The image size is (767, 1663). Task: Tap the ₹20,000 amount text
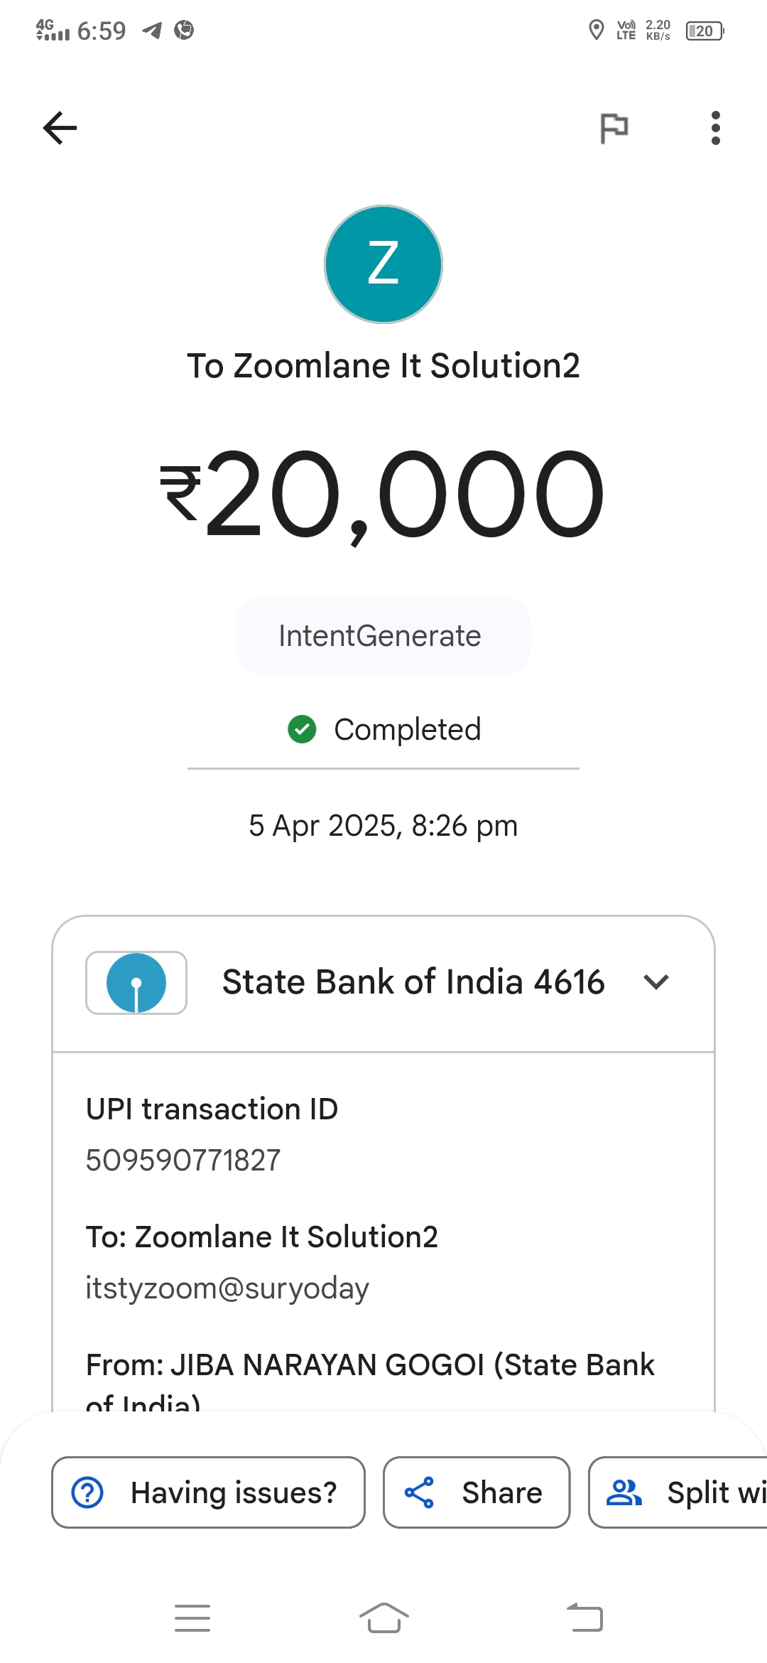click(x=383, y=494)
